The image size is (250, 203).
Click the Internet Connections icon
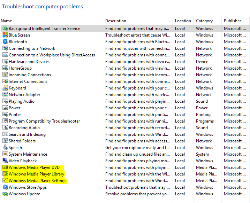point(5,81)
